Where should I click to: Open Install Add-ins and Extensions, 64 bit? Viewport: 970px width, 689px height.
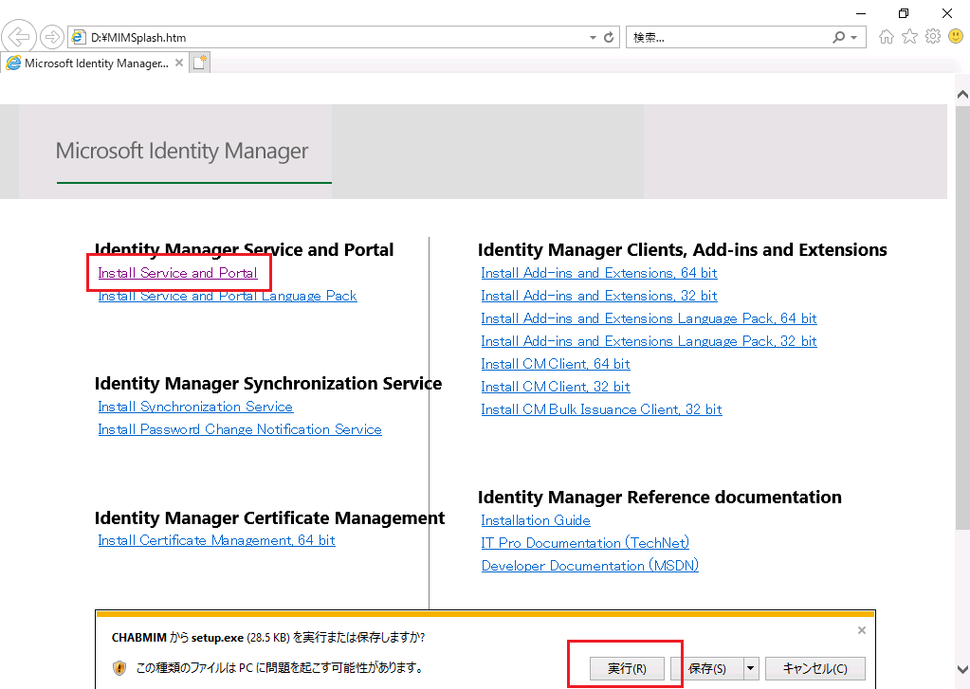coord(599,273)
